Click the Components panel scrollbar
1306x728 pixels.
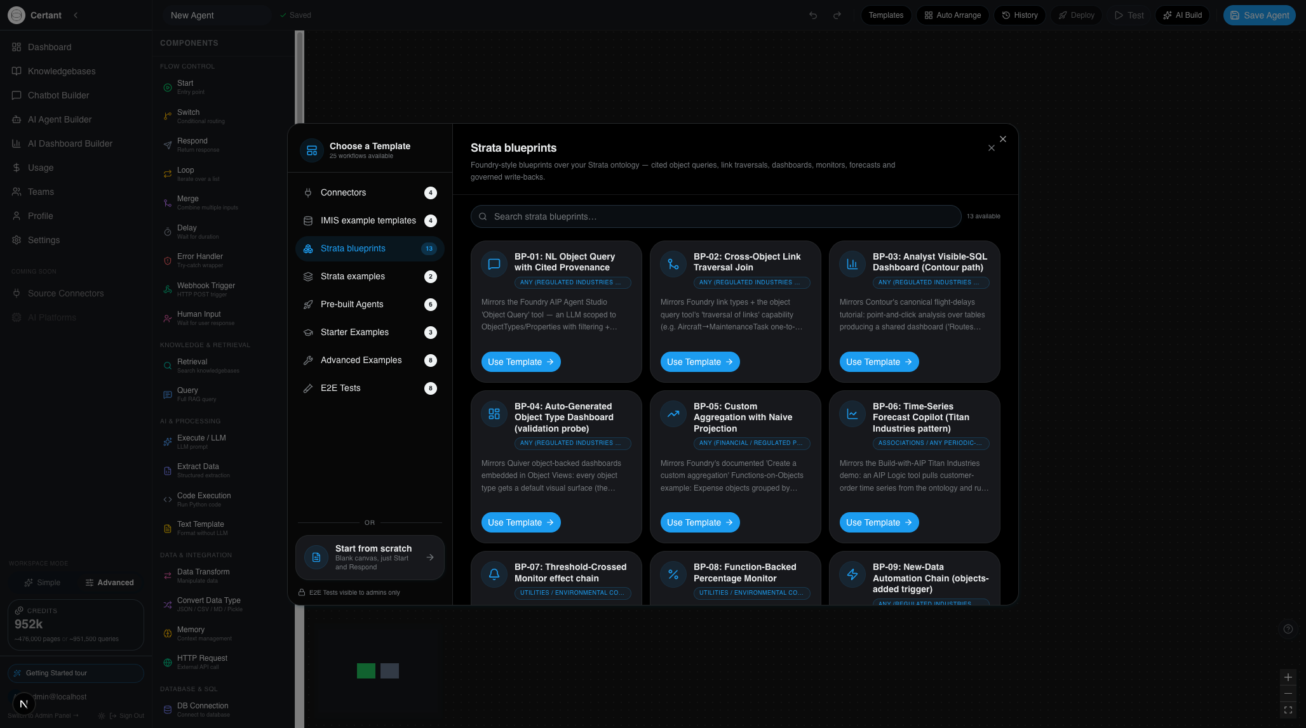[x=299, y=379]
